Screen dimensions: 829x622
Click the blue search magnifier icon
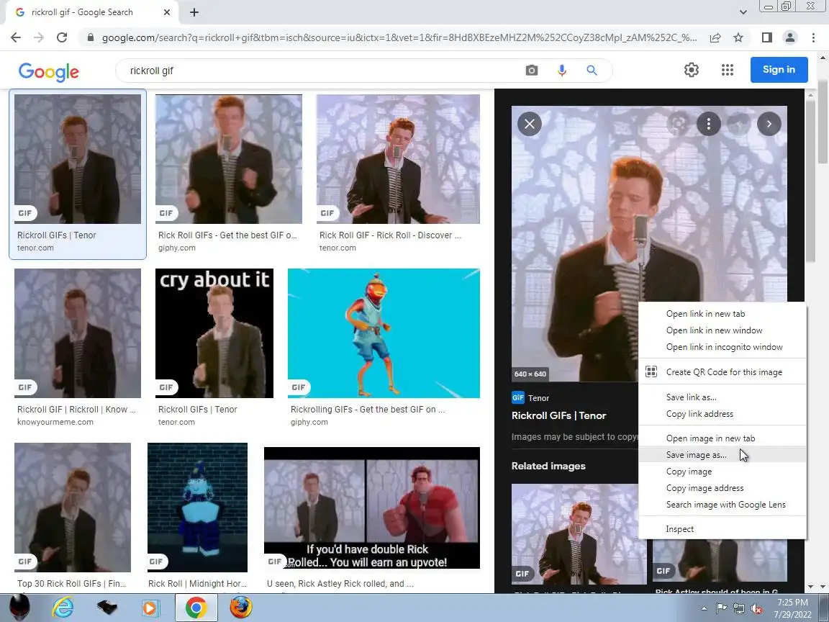click(x=592, y=71)
